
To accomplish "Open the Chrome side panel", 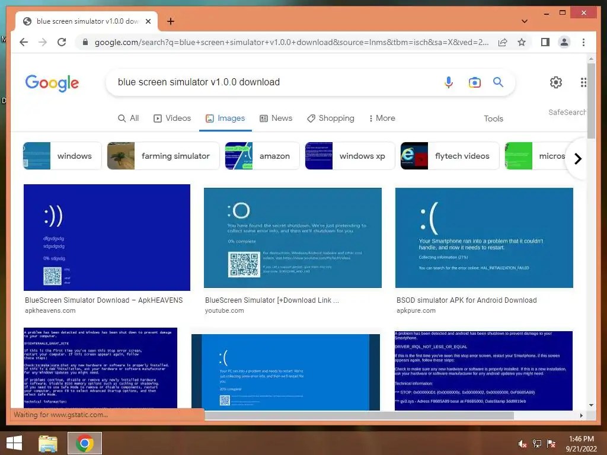I will (x=545, y=42).
